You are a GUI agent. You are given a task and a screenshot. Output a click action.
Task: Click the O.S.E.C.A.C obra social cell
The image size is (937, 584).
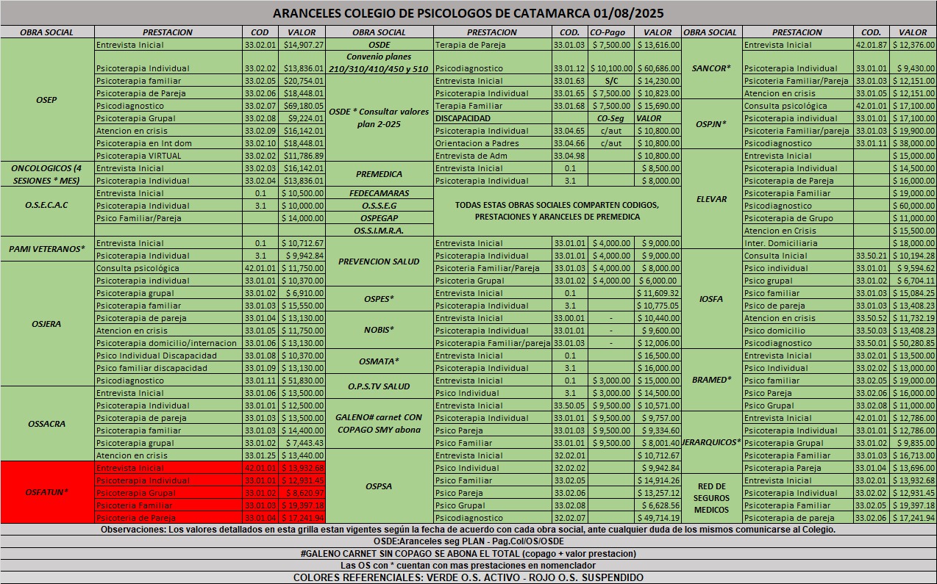[48, 205]
